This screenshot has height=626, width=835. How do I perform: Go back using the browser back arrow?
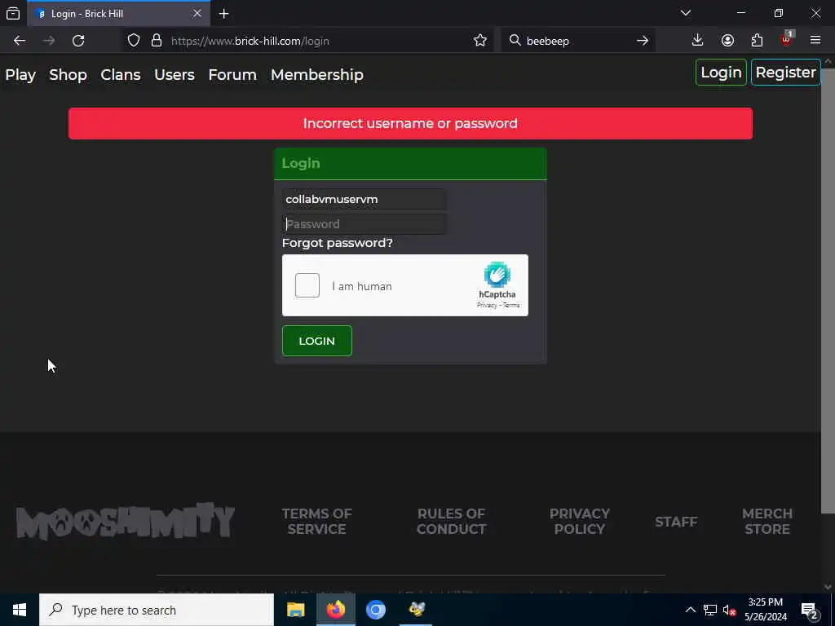(x=20, y=41)
